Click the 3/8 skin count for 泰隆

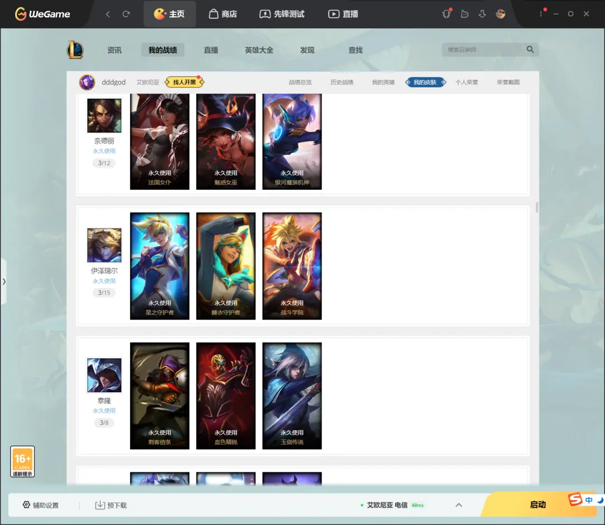tap(104, 423)
